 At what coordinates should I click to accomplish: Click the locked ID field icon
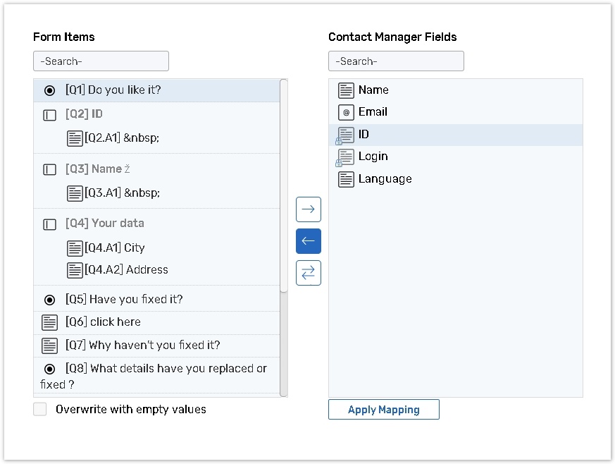coord(345,135)
